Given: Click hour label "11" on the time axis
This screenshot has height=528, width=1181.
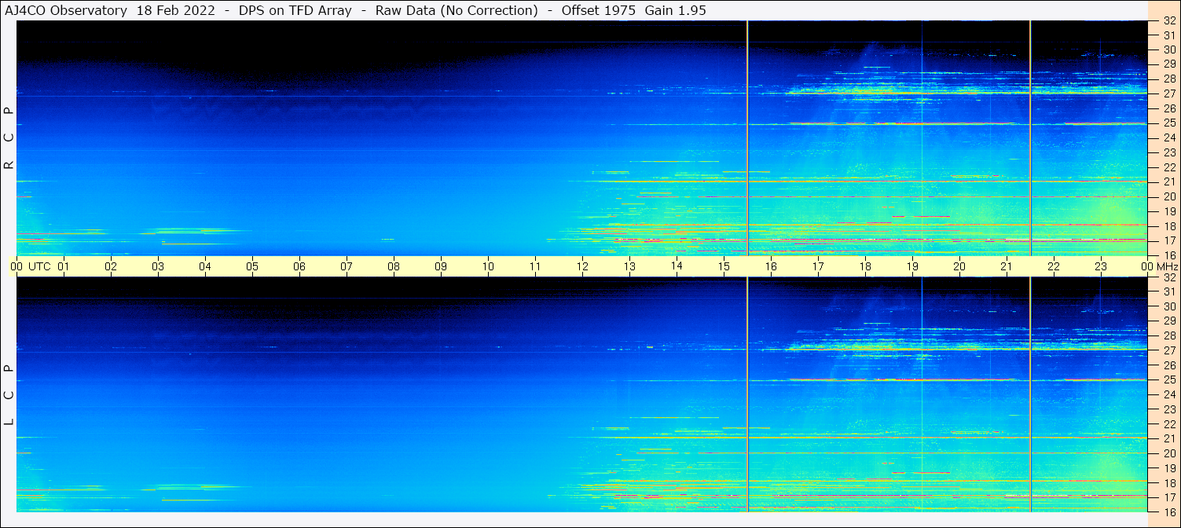Looking at the screenshot, I should (535, 266).
